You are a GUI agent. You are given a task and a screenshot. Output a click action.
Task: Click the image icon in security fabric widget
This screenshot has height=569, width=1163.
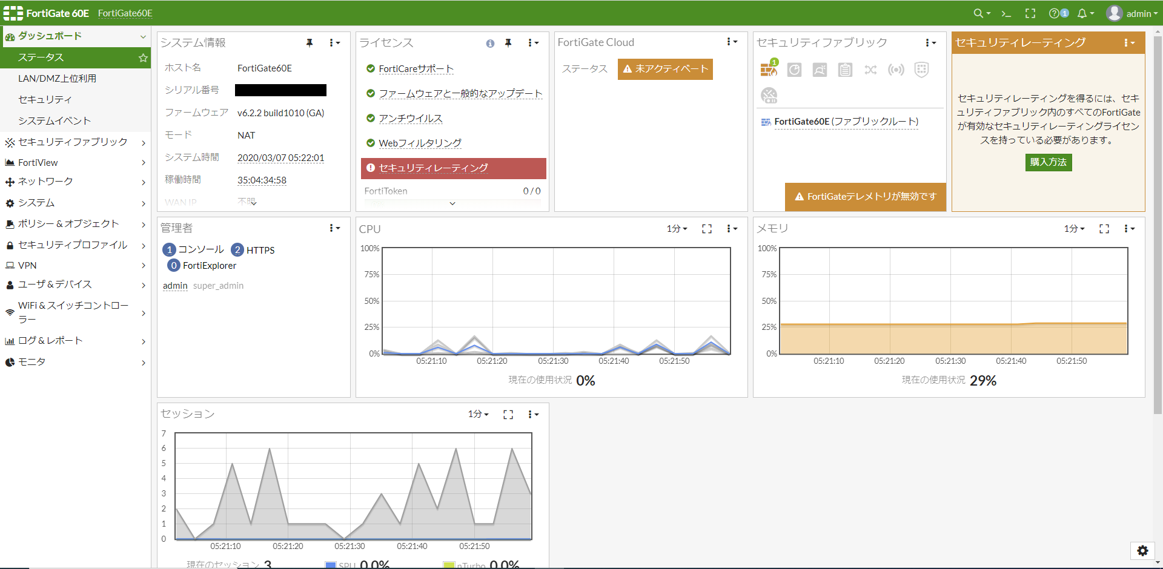pos(820,70)
